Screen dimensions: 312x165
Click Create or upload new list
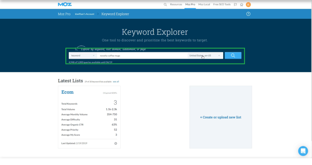click(221, 117)
